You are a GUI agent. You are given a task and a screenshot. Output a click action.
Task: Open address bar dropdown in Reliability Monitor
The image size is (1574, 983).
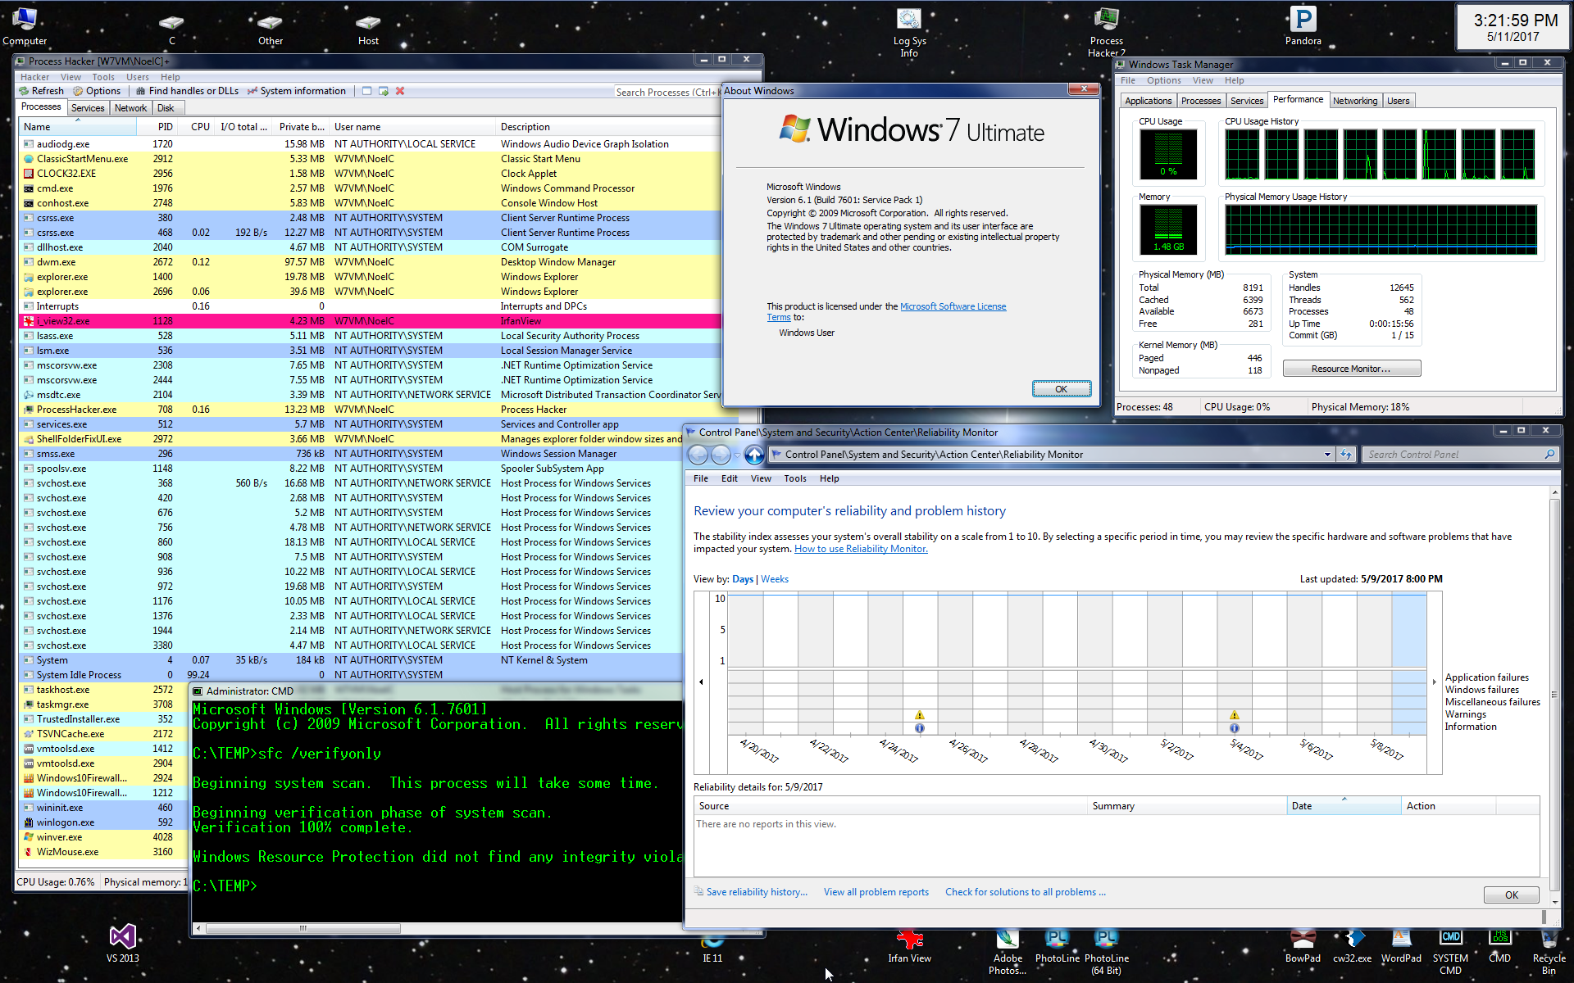point(1327,455)
